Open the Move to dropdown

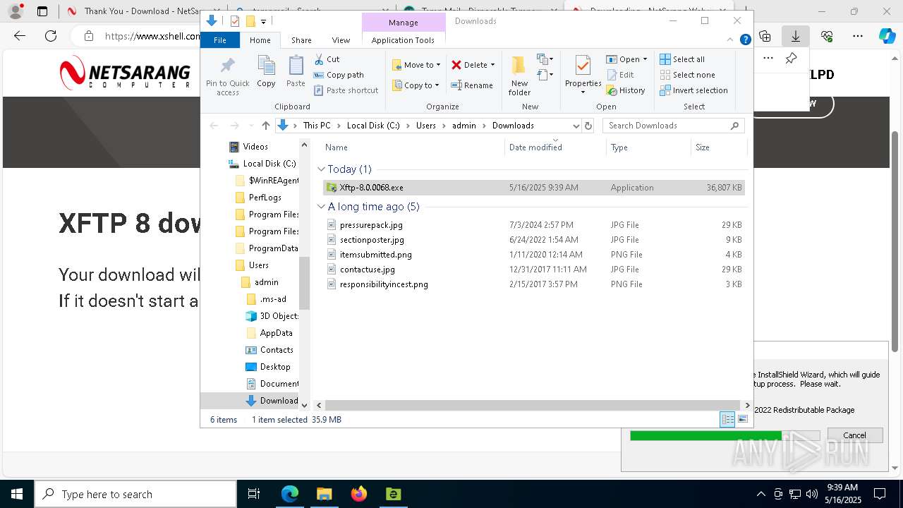416,65
